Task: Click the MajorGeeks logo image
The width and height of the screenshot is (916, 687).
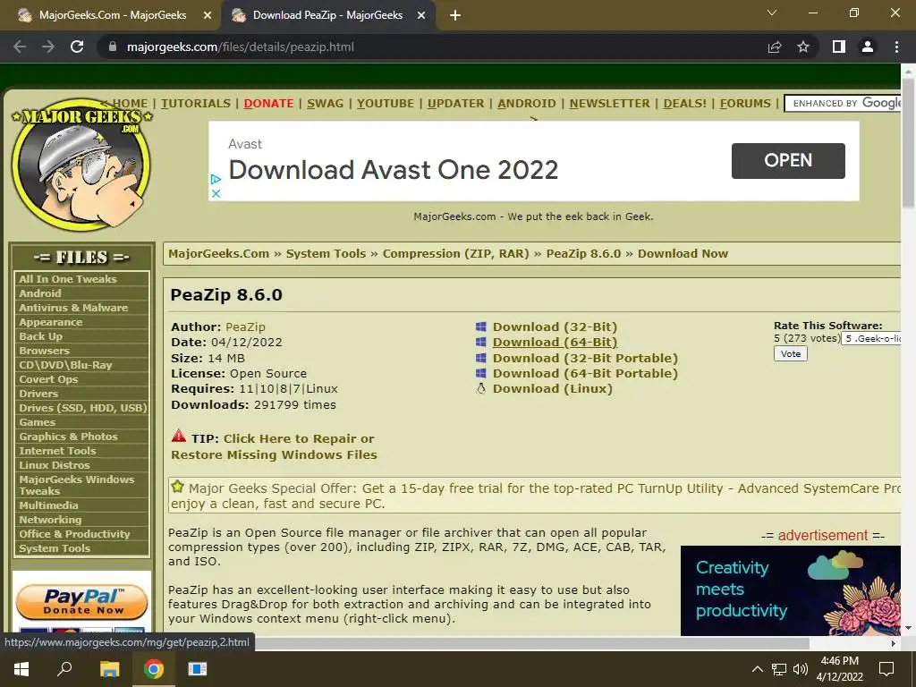Action: [x=81, y=165]
